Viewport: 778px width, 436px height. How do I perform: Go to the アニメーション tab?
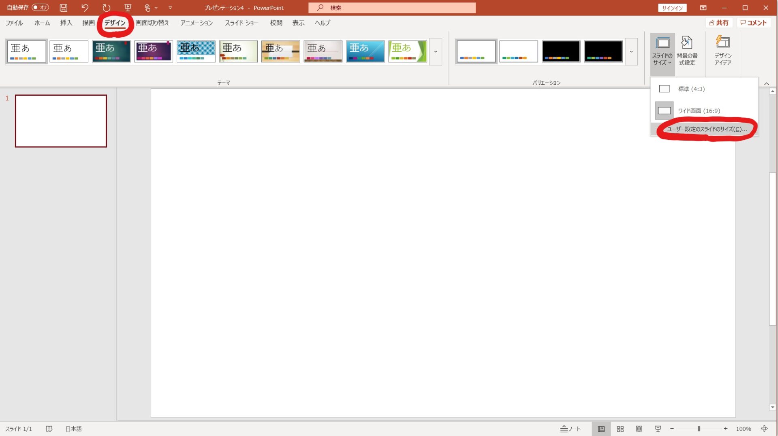[x=197, y=23]
